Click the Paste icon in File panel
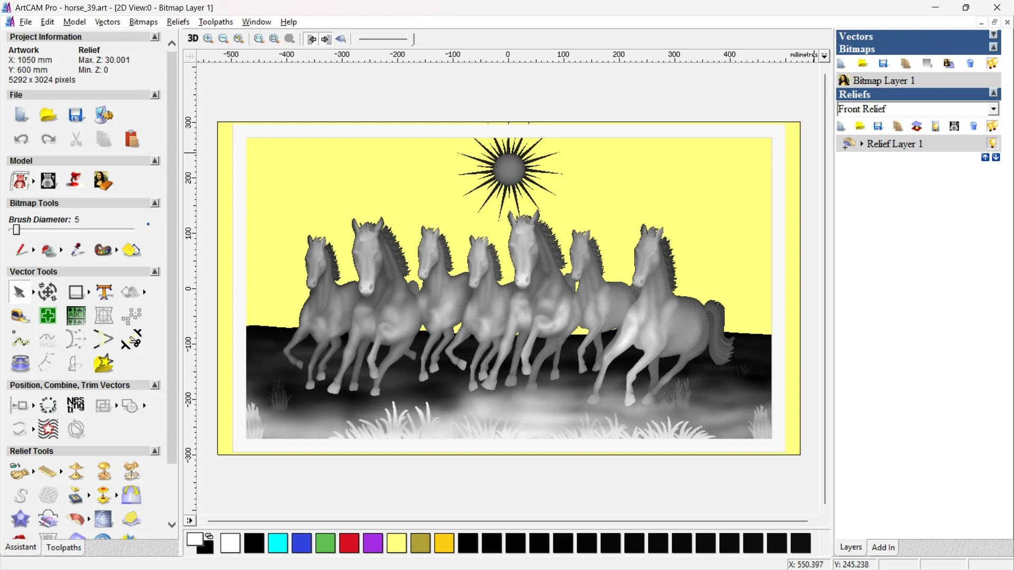Screen dimensions: 1014x570 pos(132,139)
